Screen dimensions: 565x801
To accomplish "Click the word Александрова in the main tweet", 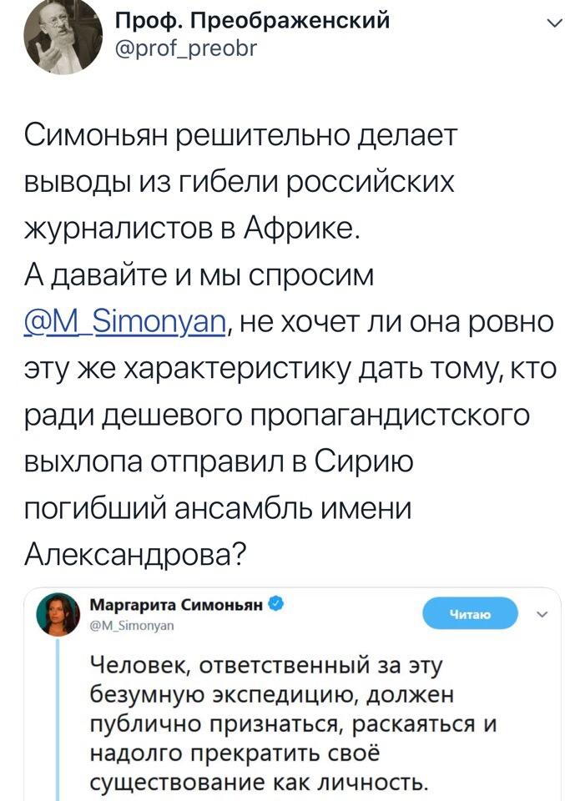I will [135, 554].
